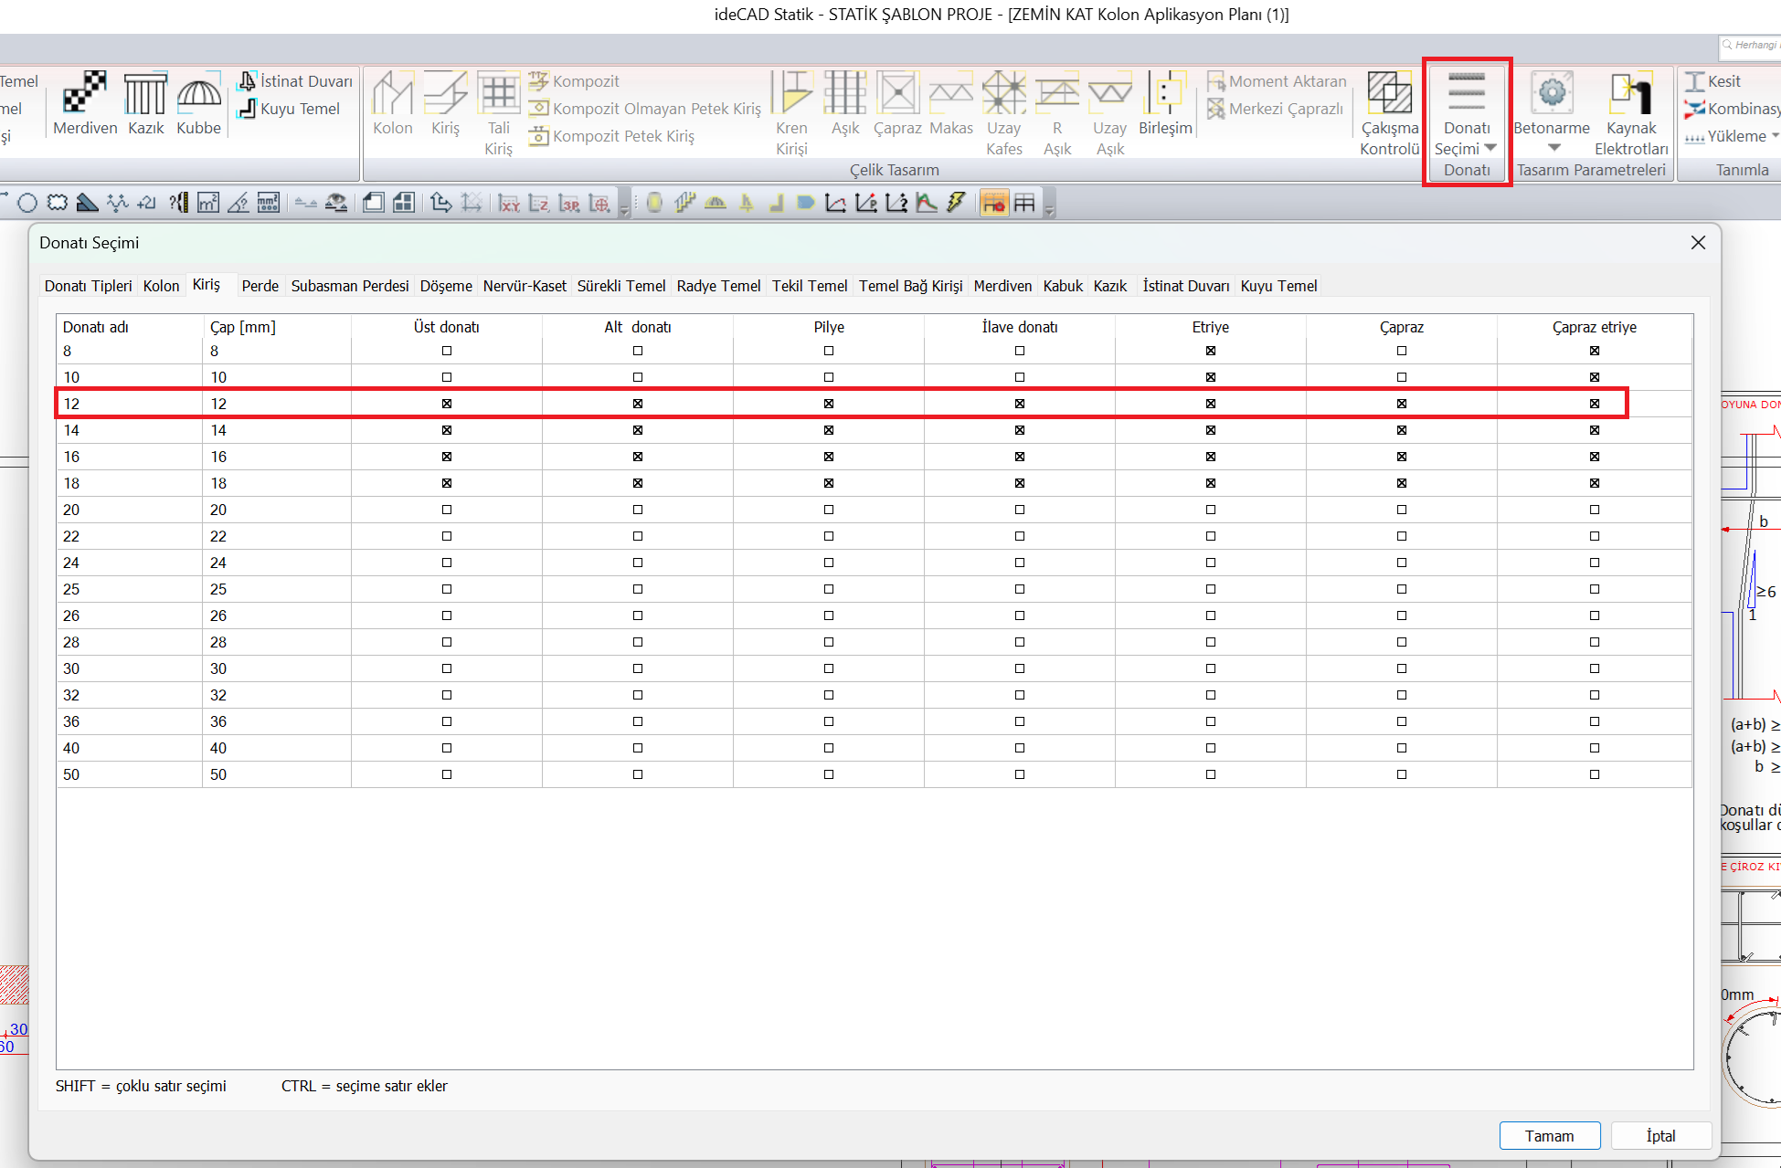Select the Tali Kiriş tool
Image resolution: width=1781 pixels, height=1168 pixels.
498,114
